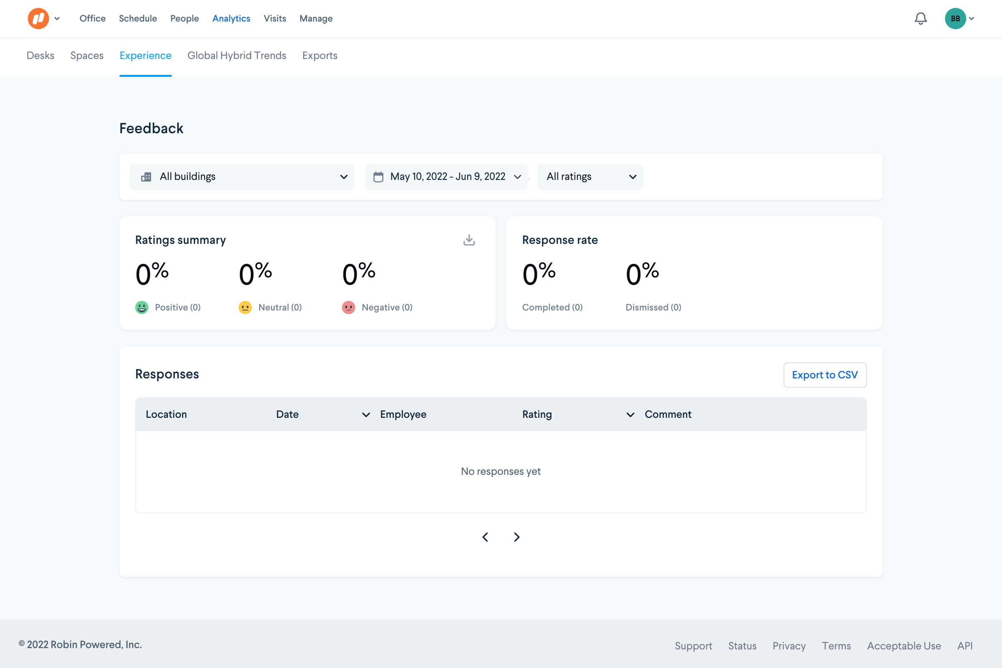Click the yellow neutral face icon
Image resolution: width=1002 pixels, height=668 pixels.
[245, 307]
